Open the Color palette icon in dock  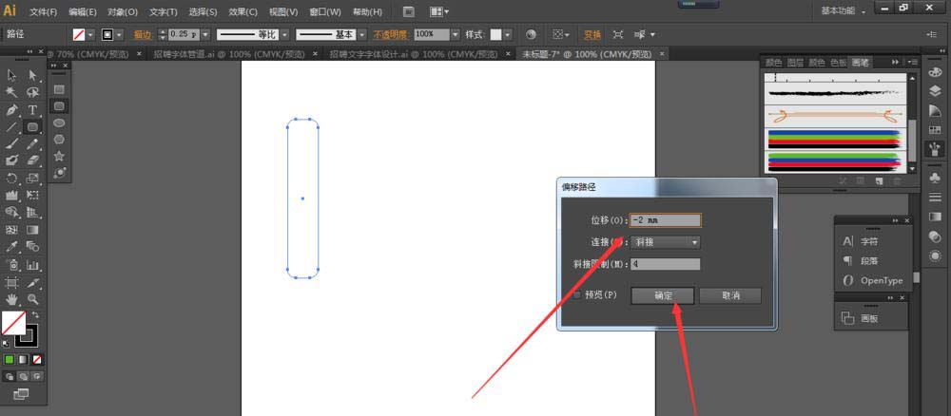click(x=935, y=72)
